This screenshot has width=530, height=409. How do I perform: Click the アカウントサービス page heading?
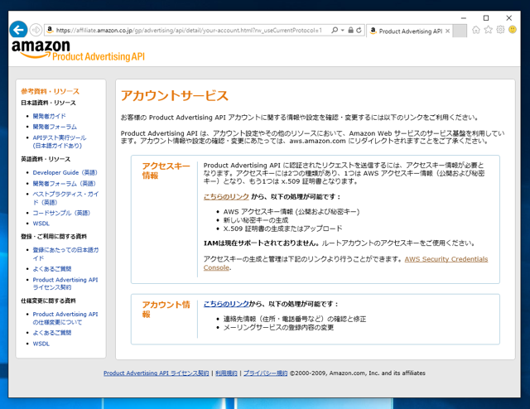pos(175,96)
